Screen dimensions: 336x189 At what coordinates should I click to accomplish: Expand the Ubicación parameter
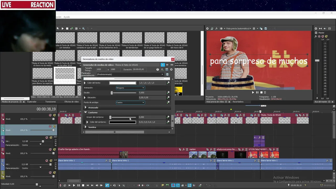pyautogui.click(x=85, y=98)
